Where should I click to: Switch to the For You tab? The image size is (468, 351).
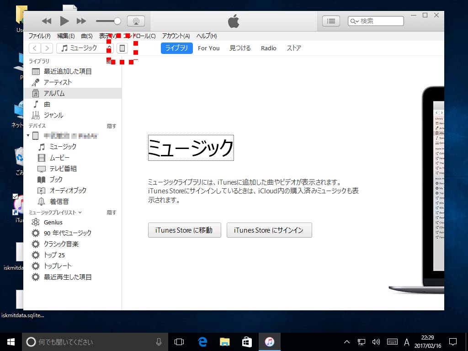pyautogui.click(x=208, y=48)
